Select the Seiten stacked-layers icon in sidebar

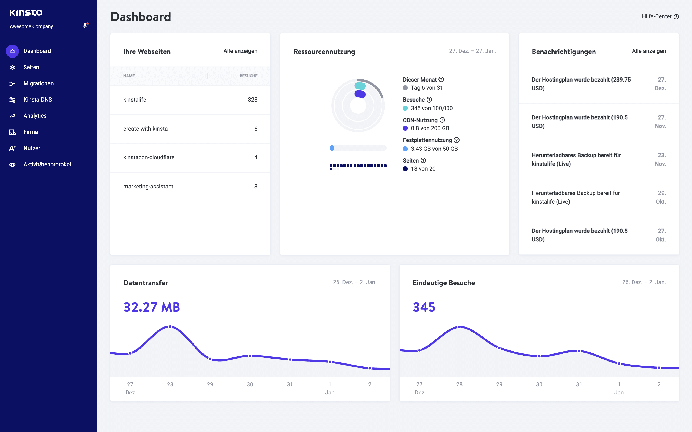pos(12,67)
